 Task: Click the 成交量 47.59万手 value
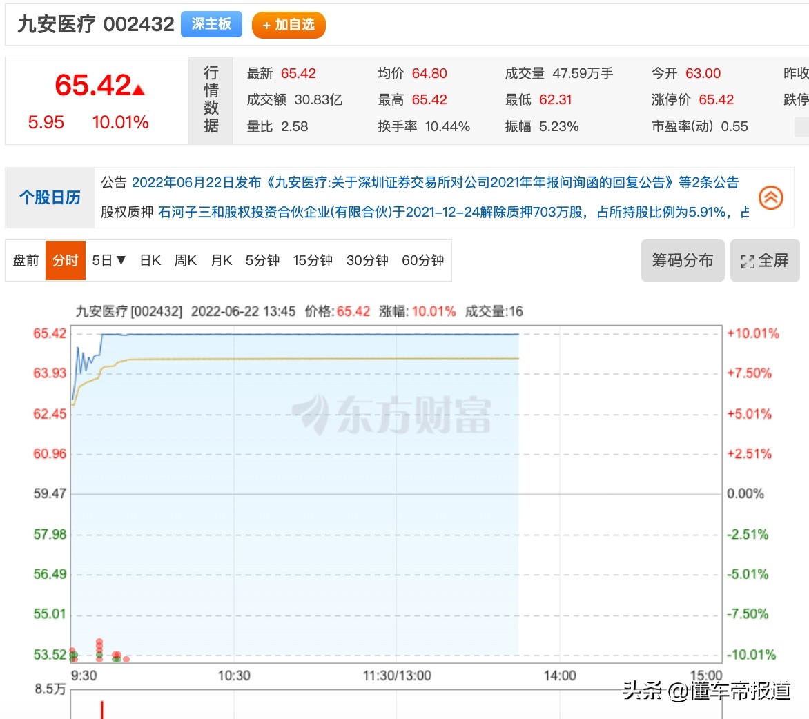point(583,73)
